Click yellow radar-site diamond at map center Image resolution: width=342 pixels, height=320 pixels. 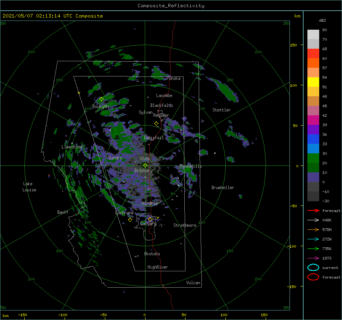click(145, 166)
